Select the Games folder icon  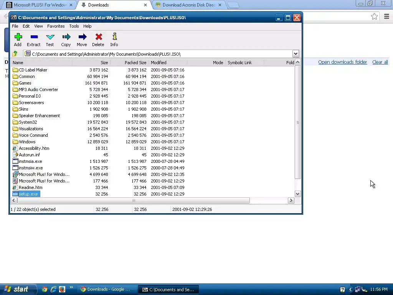click(15, 83)
